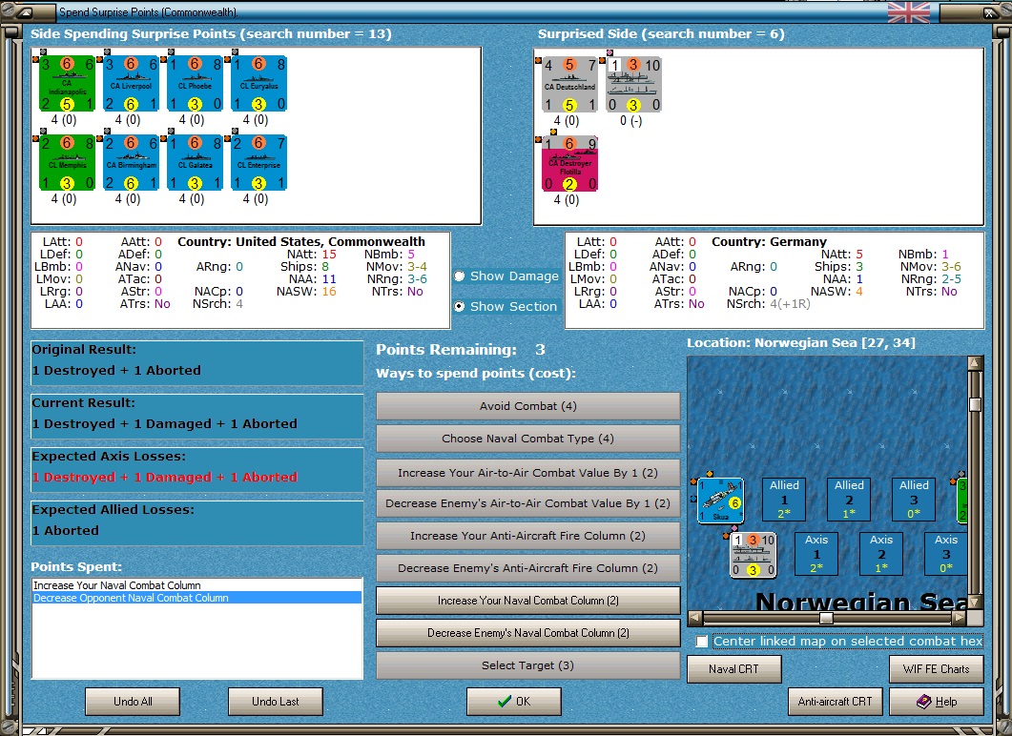Click Decrease Enemy's Air-to-Air Combat Value By 1
Image resolution: width=1012 pixels, height=736 pixels.
[x=528, y=503]
